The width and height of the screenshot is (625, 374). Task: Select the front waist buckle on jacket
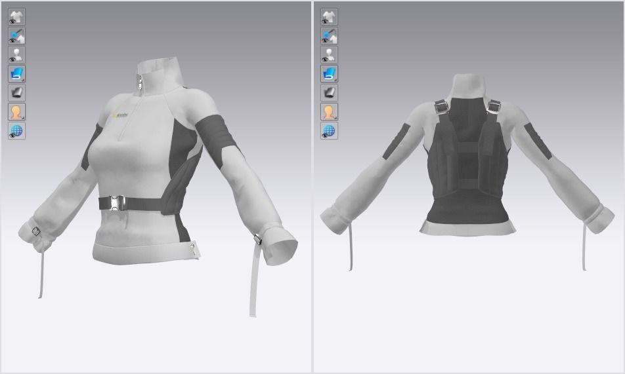pyautogui.click(x=118, y=203)
